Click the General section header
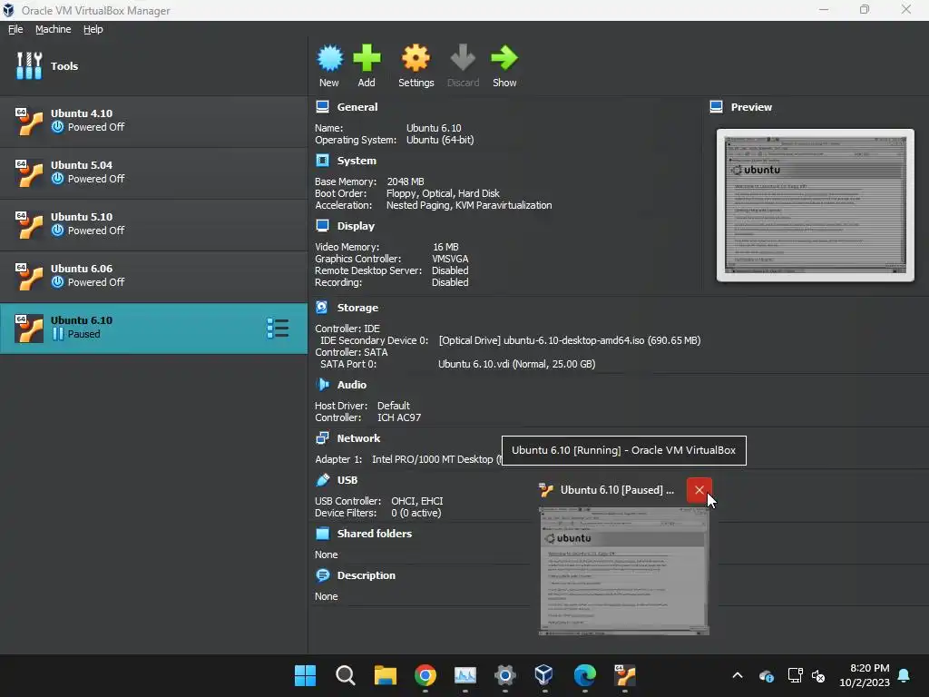Screen dimensions: 929x697 [x=357, y=107]
